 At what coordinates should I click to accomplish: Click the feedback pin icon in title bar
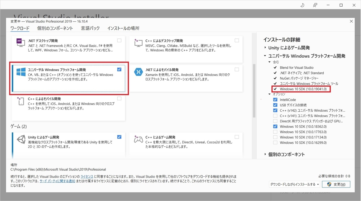315,5
